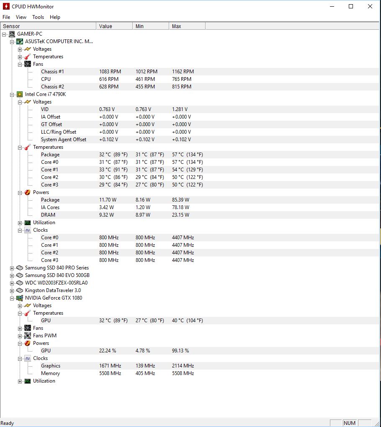The image size is (381, 427).
Task: Click the 85.39 W package max value
Action: click(x=181, y=200)
